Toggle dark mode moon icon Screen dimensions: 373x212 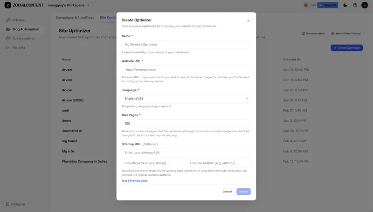click(x=345, y=5)
